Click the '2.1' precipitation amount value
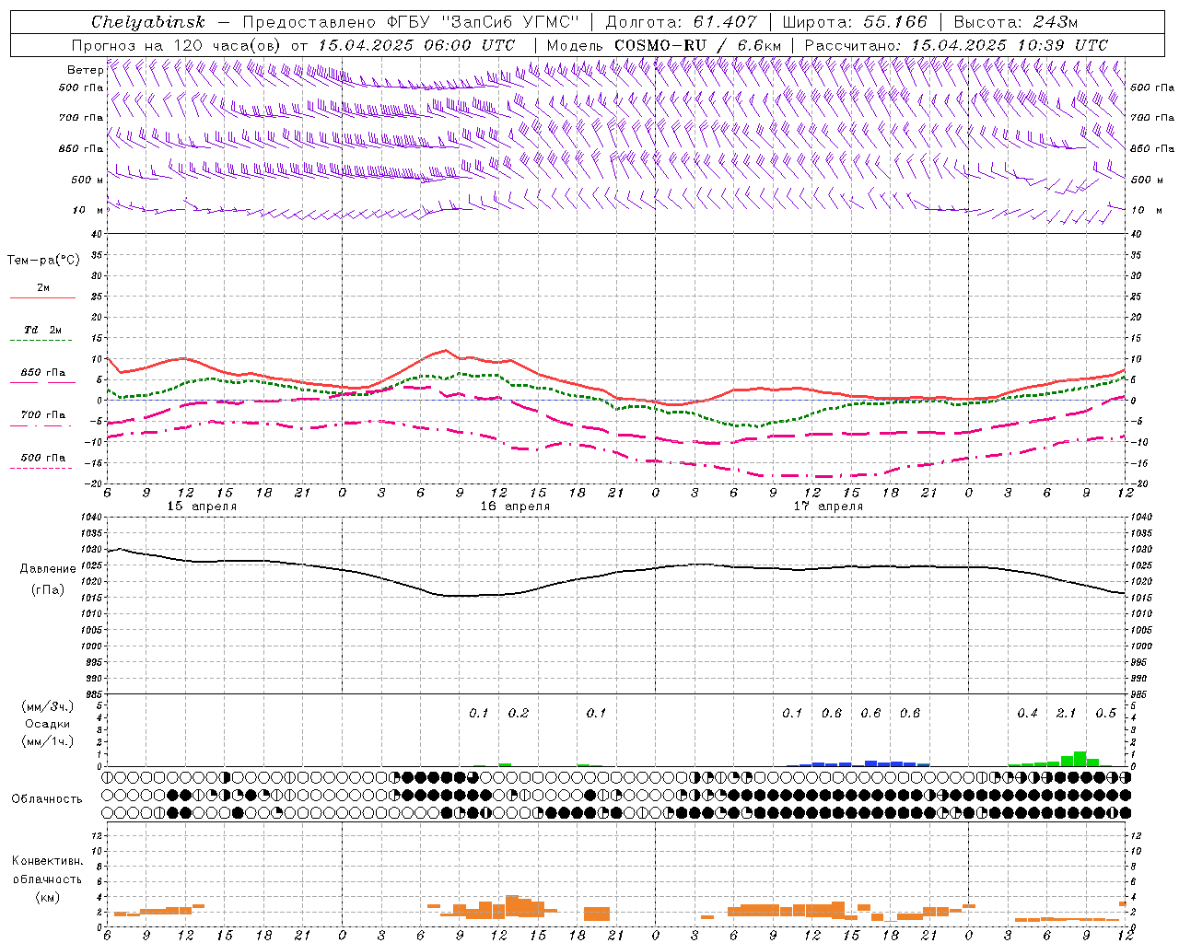 (1066, 714)
